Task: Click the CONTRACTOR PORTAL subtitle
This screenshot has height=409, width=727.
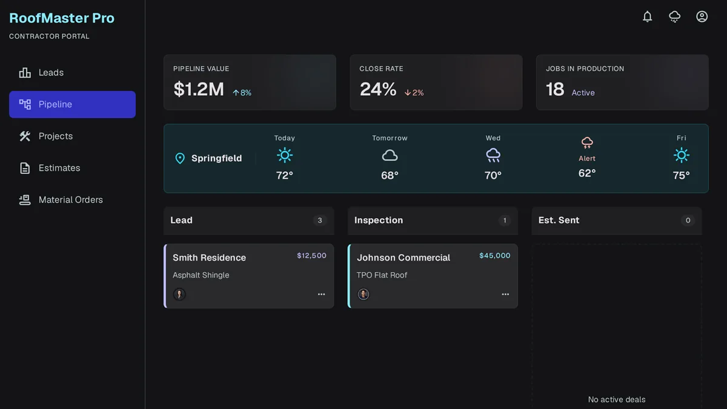Action: (49, 36)
